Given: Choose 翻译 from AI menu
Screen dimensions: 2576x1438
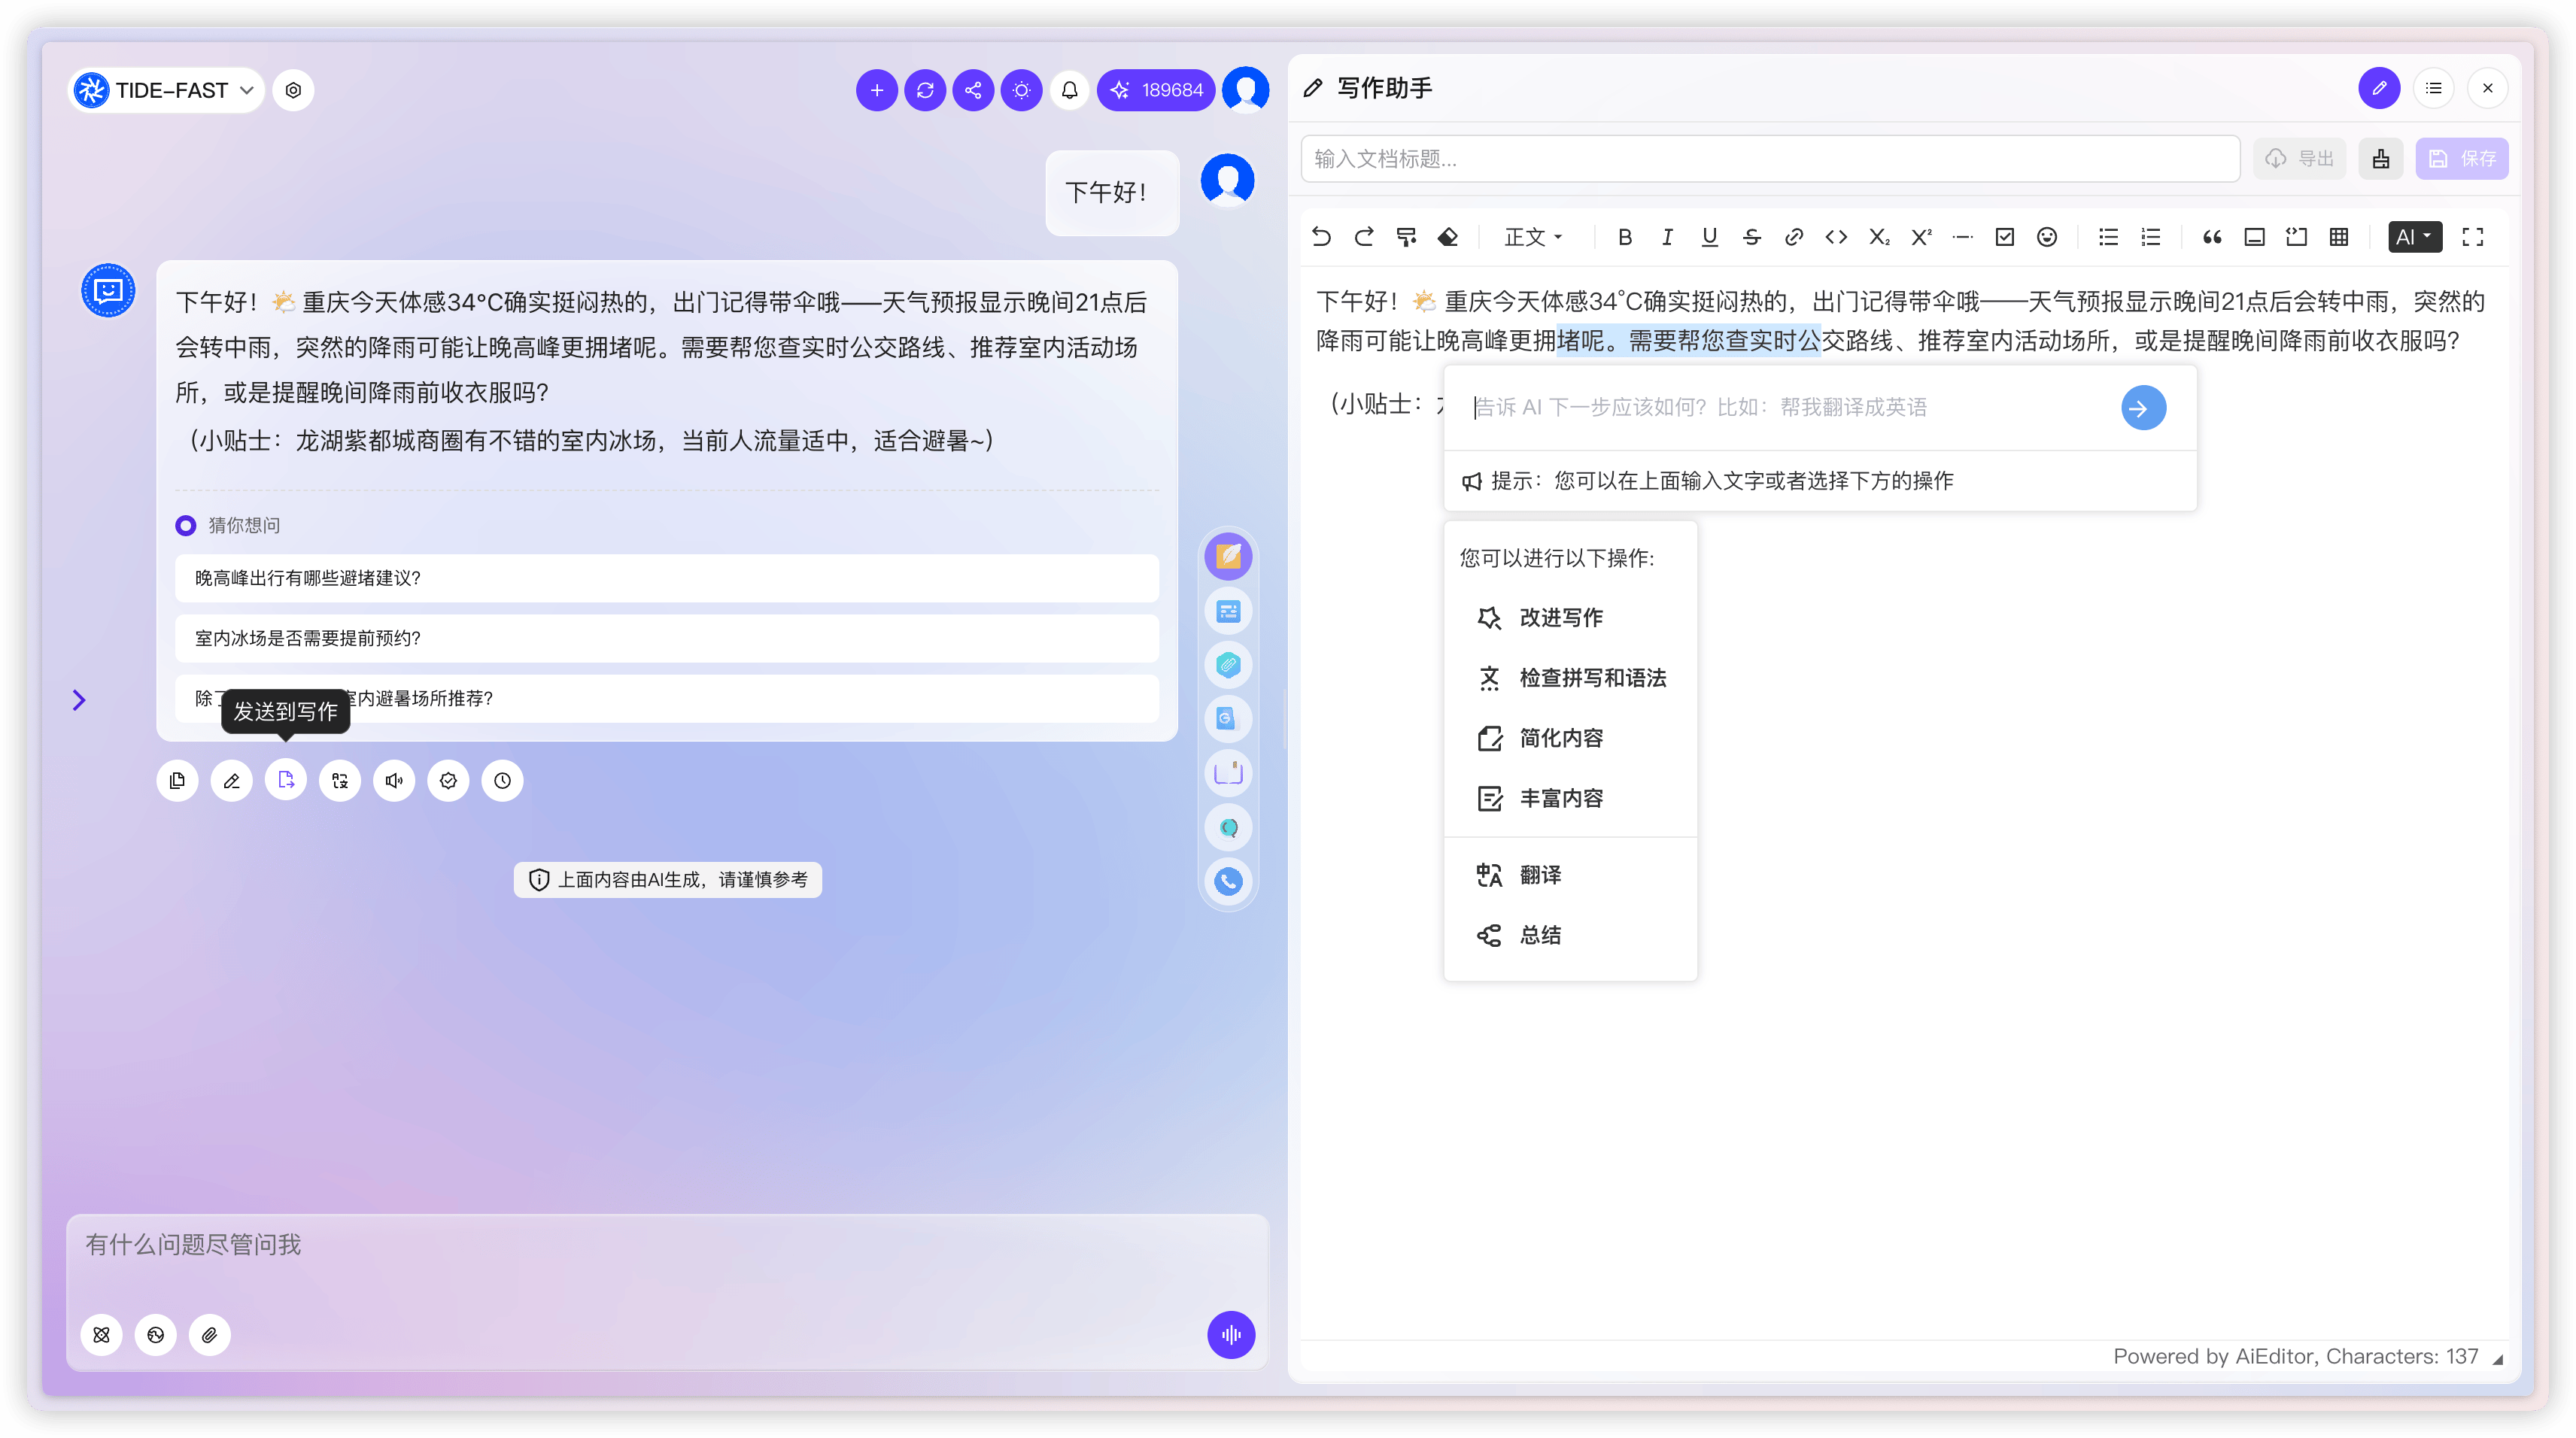Looking at the screenshot, I should click(1570, 875).
